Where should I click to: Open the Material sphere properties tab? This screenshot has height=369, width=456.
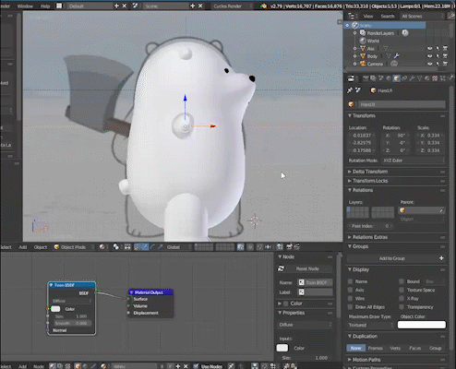click(427, 78)
